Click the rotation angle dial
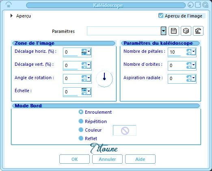212x171 pixels. [x=104, y=79]
